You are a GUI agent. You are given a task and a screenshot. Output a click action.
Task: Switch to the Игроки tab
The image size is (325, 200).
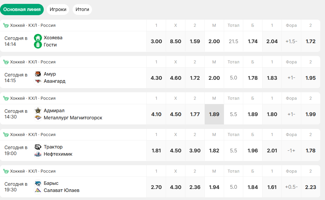(x=58, y=10)
